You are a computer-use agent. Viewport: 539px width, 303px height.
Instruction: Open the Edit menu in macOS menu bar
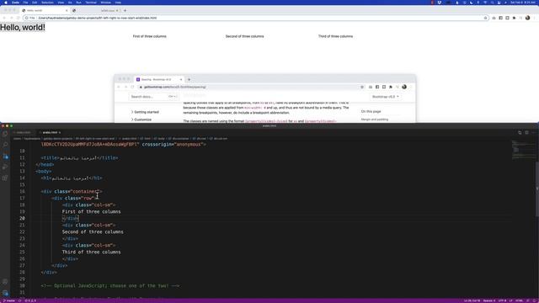coord(35,3)
